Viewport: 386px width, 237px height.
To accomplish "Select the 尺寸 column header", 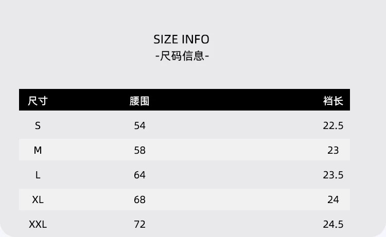I will point(38,101).
